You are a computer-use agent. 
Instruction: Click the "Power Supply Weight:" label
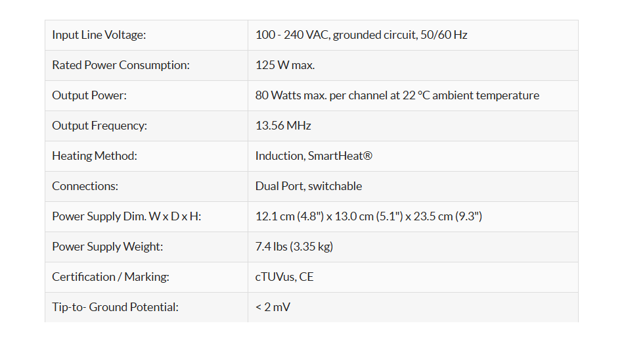(x=107, y=247)
